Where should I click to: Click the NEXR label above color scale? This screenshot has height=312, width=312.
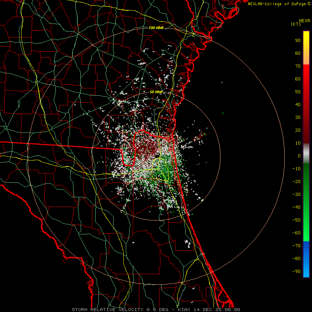[304, 21]
